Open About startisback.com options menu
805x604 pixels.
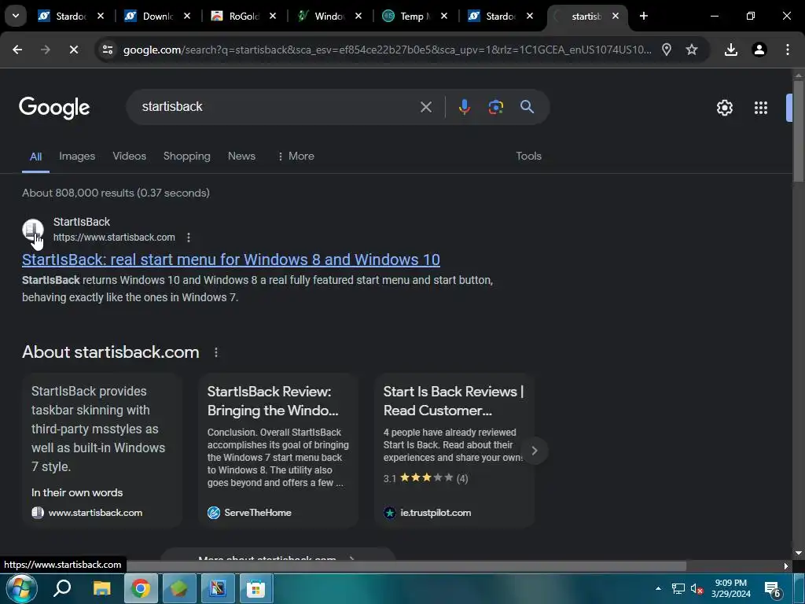(x=216, y=352)
